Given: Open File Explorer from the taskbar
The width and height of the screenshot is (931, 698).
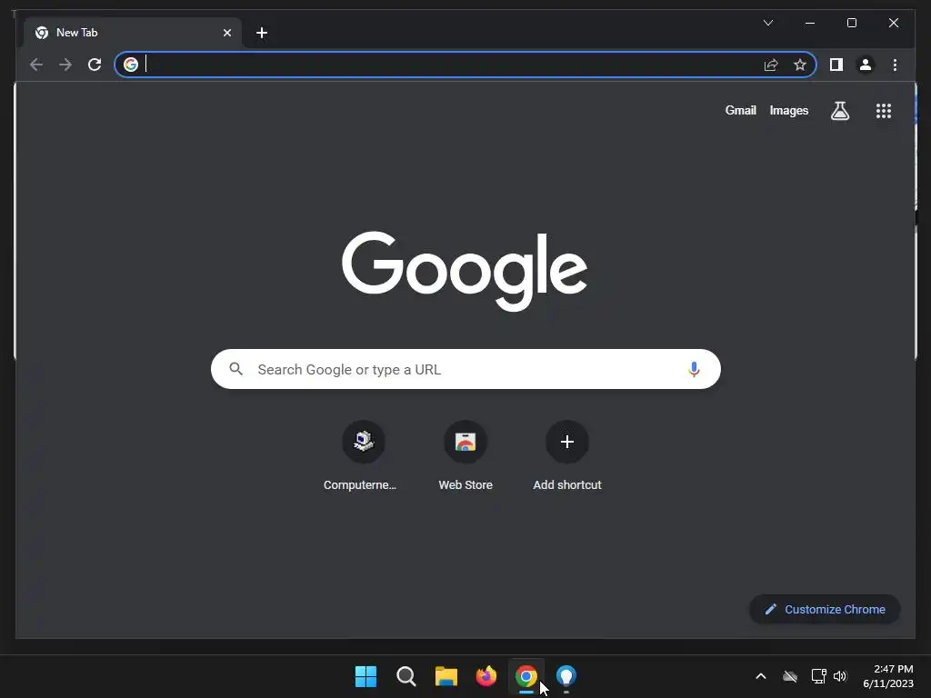Looking at the screenshot, I should click(445, 676).
